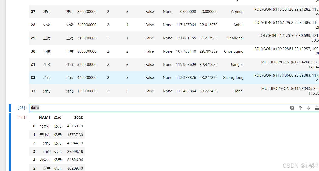
Task: Move the data cell down
Action: (309, 108)
